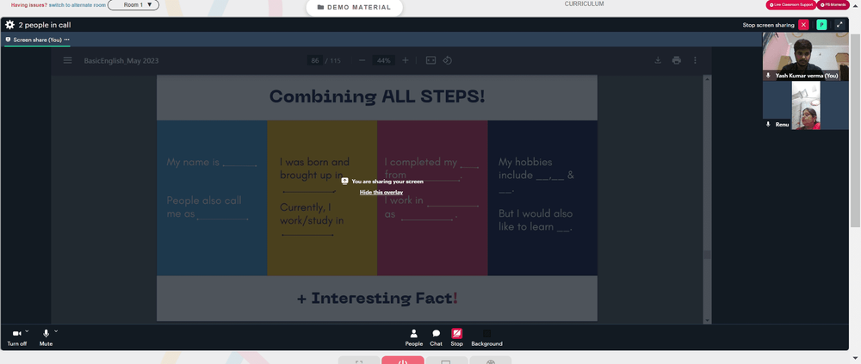Turn off camera with camera icon
Screen dimensions: 861x364
coord(16,333)
